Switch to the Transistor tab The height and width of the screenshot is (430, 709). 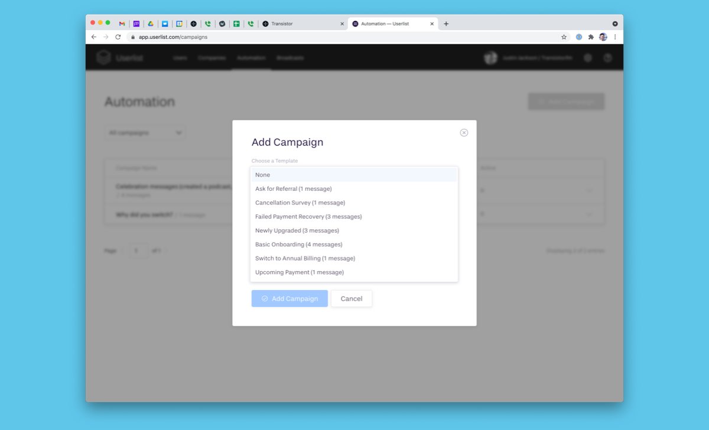301,24
